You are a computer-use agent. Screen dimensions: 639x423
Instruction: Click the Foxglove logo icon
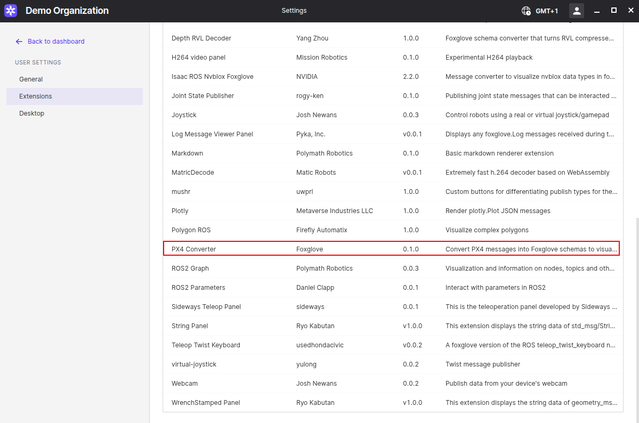tap(11, 11)
